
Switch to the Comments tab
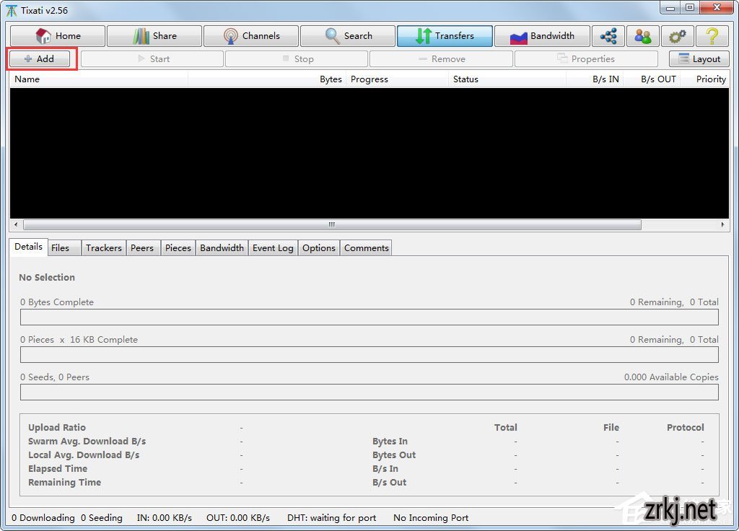(366, 248)
